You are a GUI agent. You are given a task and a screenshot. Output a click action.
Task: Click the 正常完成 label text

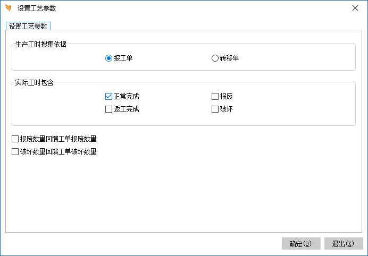[126, 97]
